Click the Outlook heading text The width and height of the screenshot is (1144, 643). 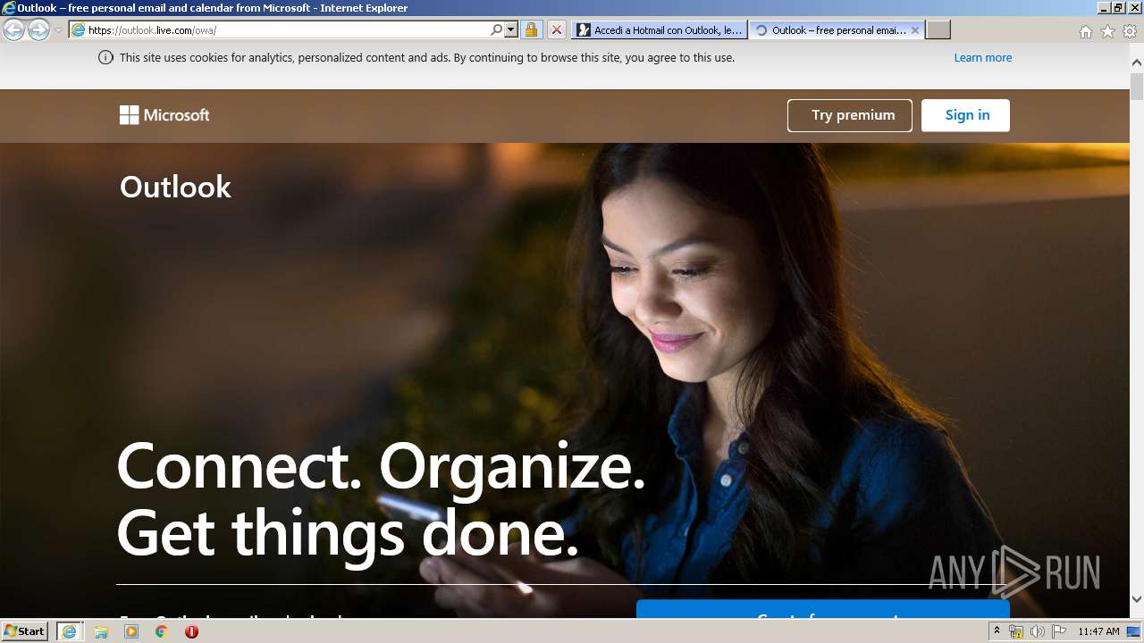pos(175,187)
